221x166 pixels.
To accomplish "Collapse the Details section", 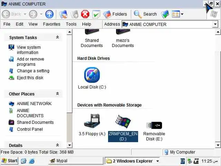I will (57, 145).
